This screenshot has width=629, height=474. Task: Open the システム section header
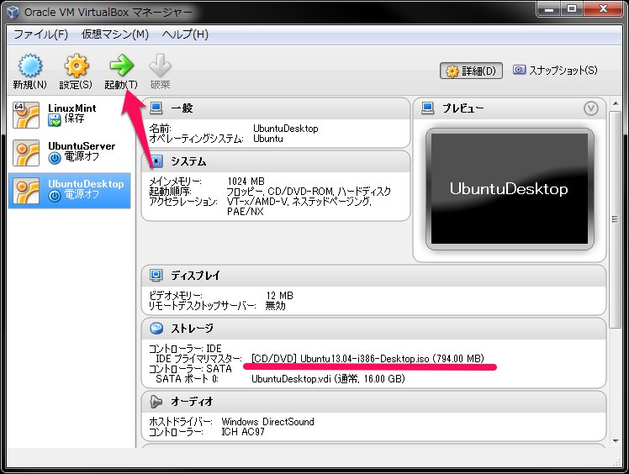click(276, 161)
